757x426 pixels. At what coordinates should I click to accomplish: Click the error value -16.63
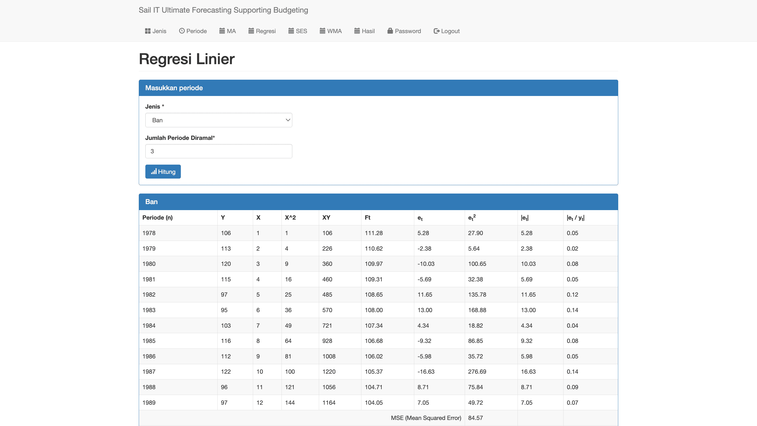[x=426, y=371]
